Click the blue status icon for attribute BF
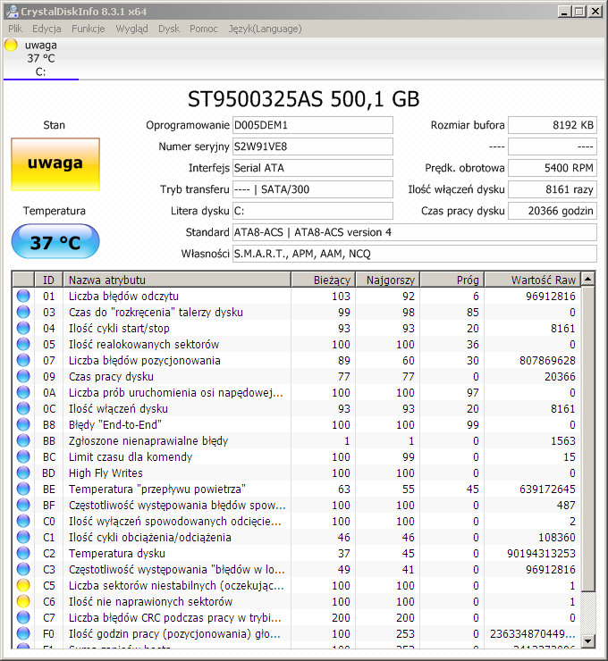The width and height of the screenshot is (608, 661). [x=23, y=505]
